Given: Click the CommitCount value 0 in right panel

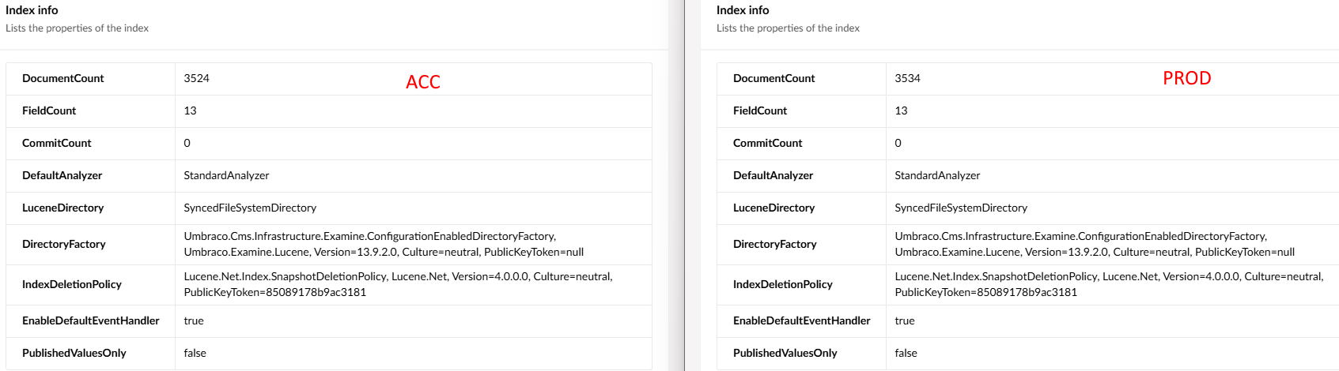Looking at the screenshot, I should tap(898, 143).
